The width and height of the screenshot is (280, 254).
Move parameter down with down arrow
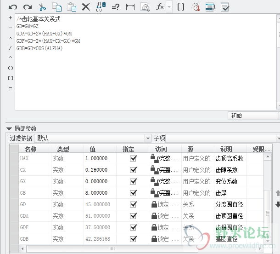(x=278, y=204)
